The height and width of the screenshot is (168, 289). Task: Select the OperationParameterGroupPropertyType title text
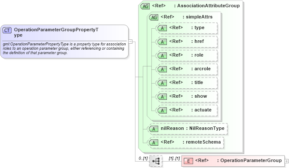point(56,32)
